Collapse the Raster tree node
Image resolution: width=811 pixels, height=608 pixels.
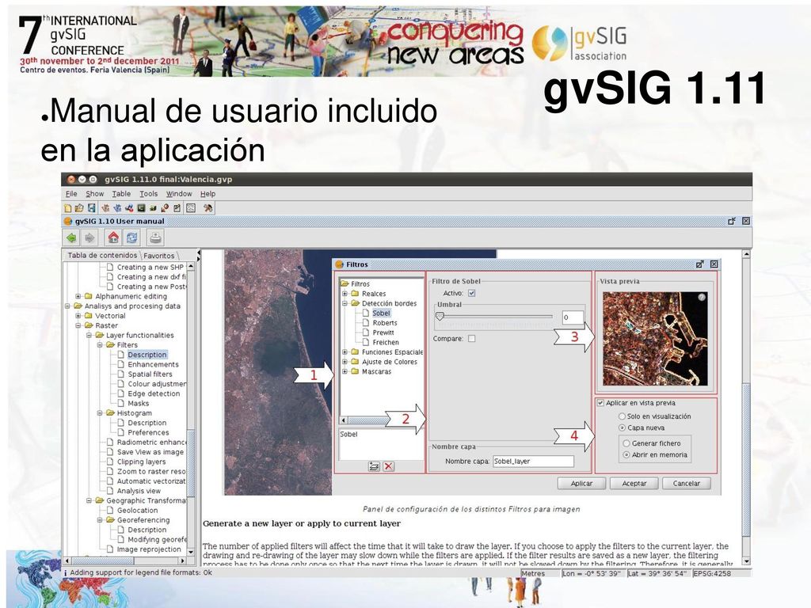[x=78, y=325]
